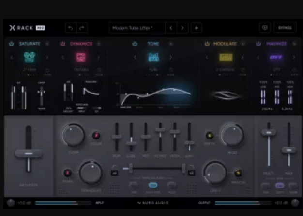This screenshot has width=303, height=216.
Task: Select the PRE tone routing button
Action: point(134,185)
